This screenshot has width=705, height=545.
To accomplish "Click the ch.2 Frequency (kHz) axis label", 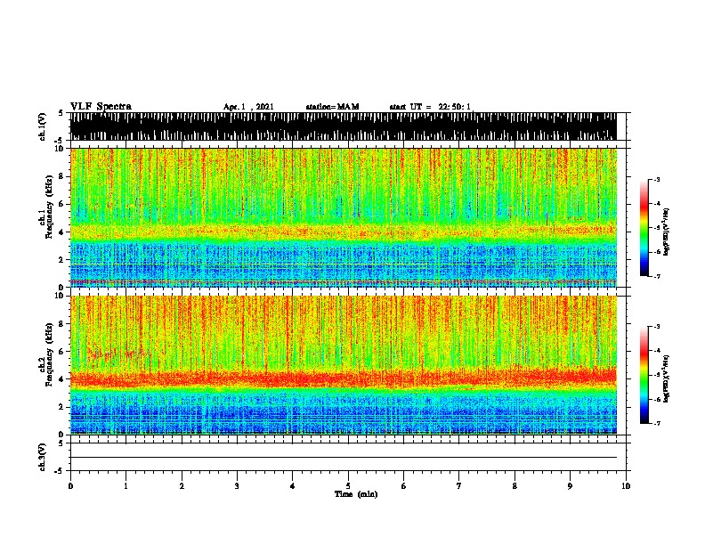I will pos(49,355).
